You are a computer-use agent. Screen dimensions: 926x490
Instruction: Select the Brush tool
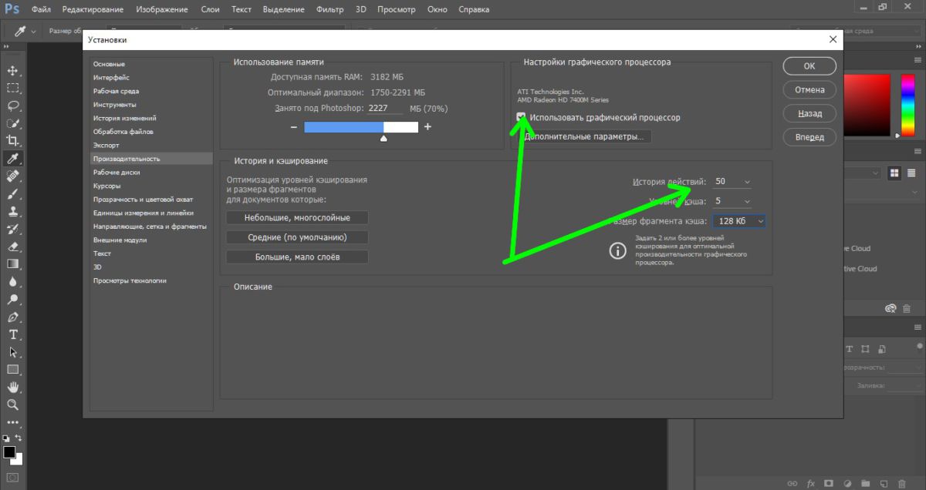point(13,193)
